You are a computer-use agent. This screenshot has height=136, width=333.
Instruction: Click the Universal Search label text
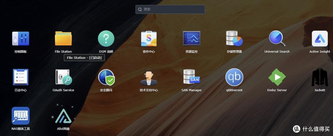[277, 52]
